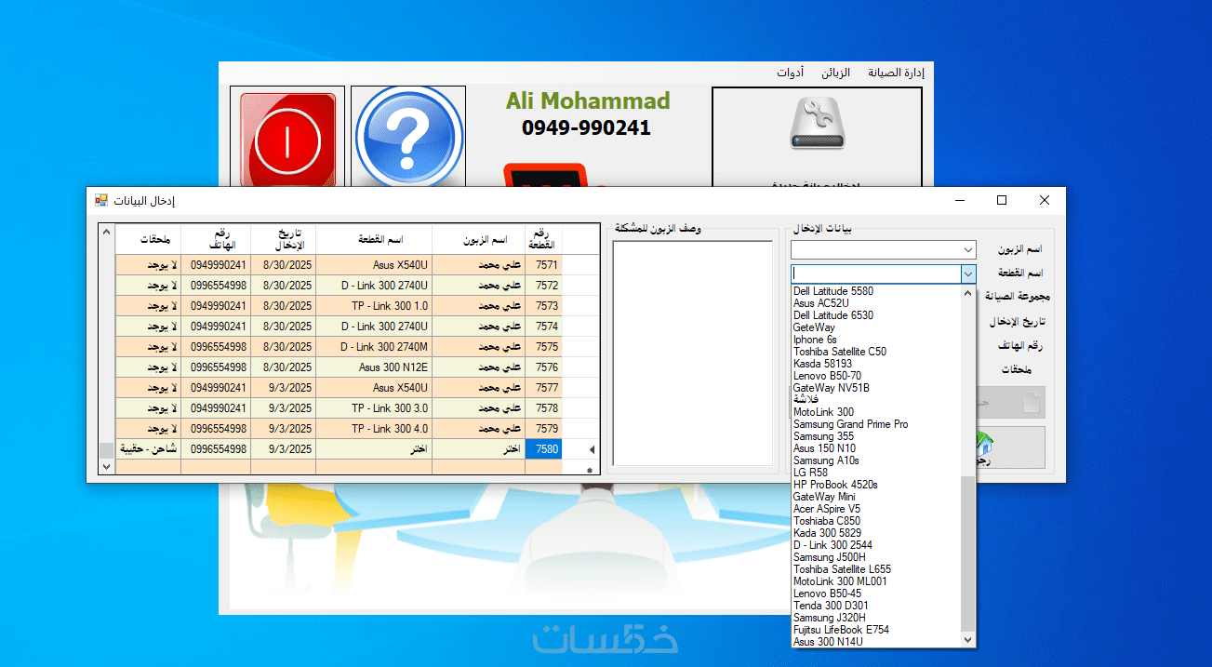This screenshot has height=667, width=1212.
Task: Choose Tenda 300 D301 option
Action: click(832, 606)
